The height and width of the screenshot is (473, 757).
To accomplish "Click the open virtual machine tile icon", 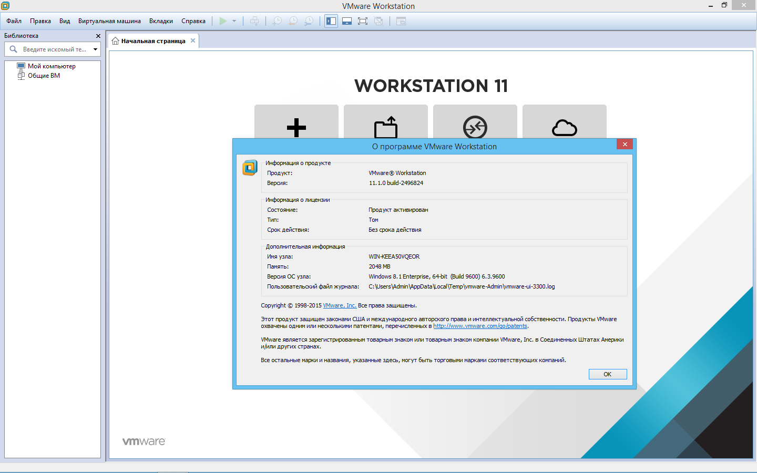I will click(x=386, y=127).
